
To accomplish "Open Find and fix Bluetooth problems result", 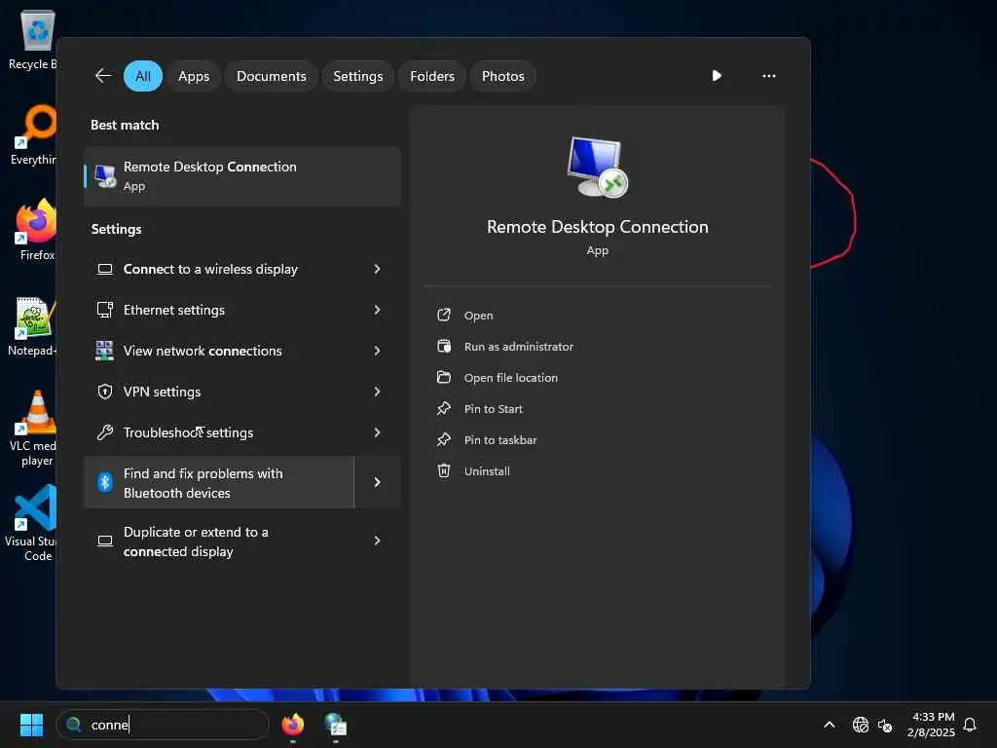I will tap(219, 482).
